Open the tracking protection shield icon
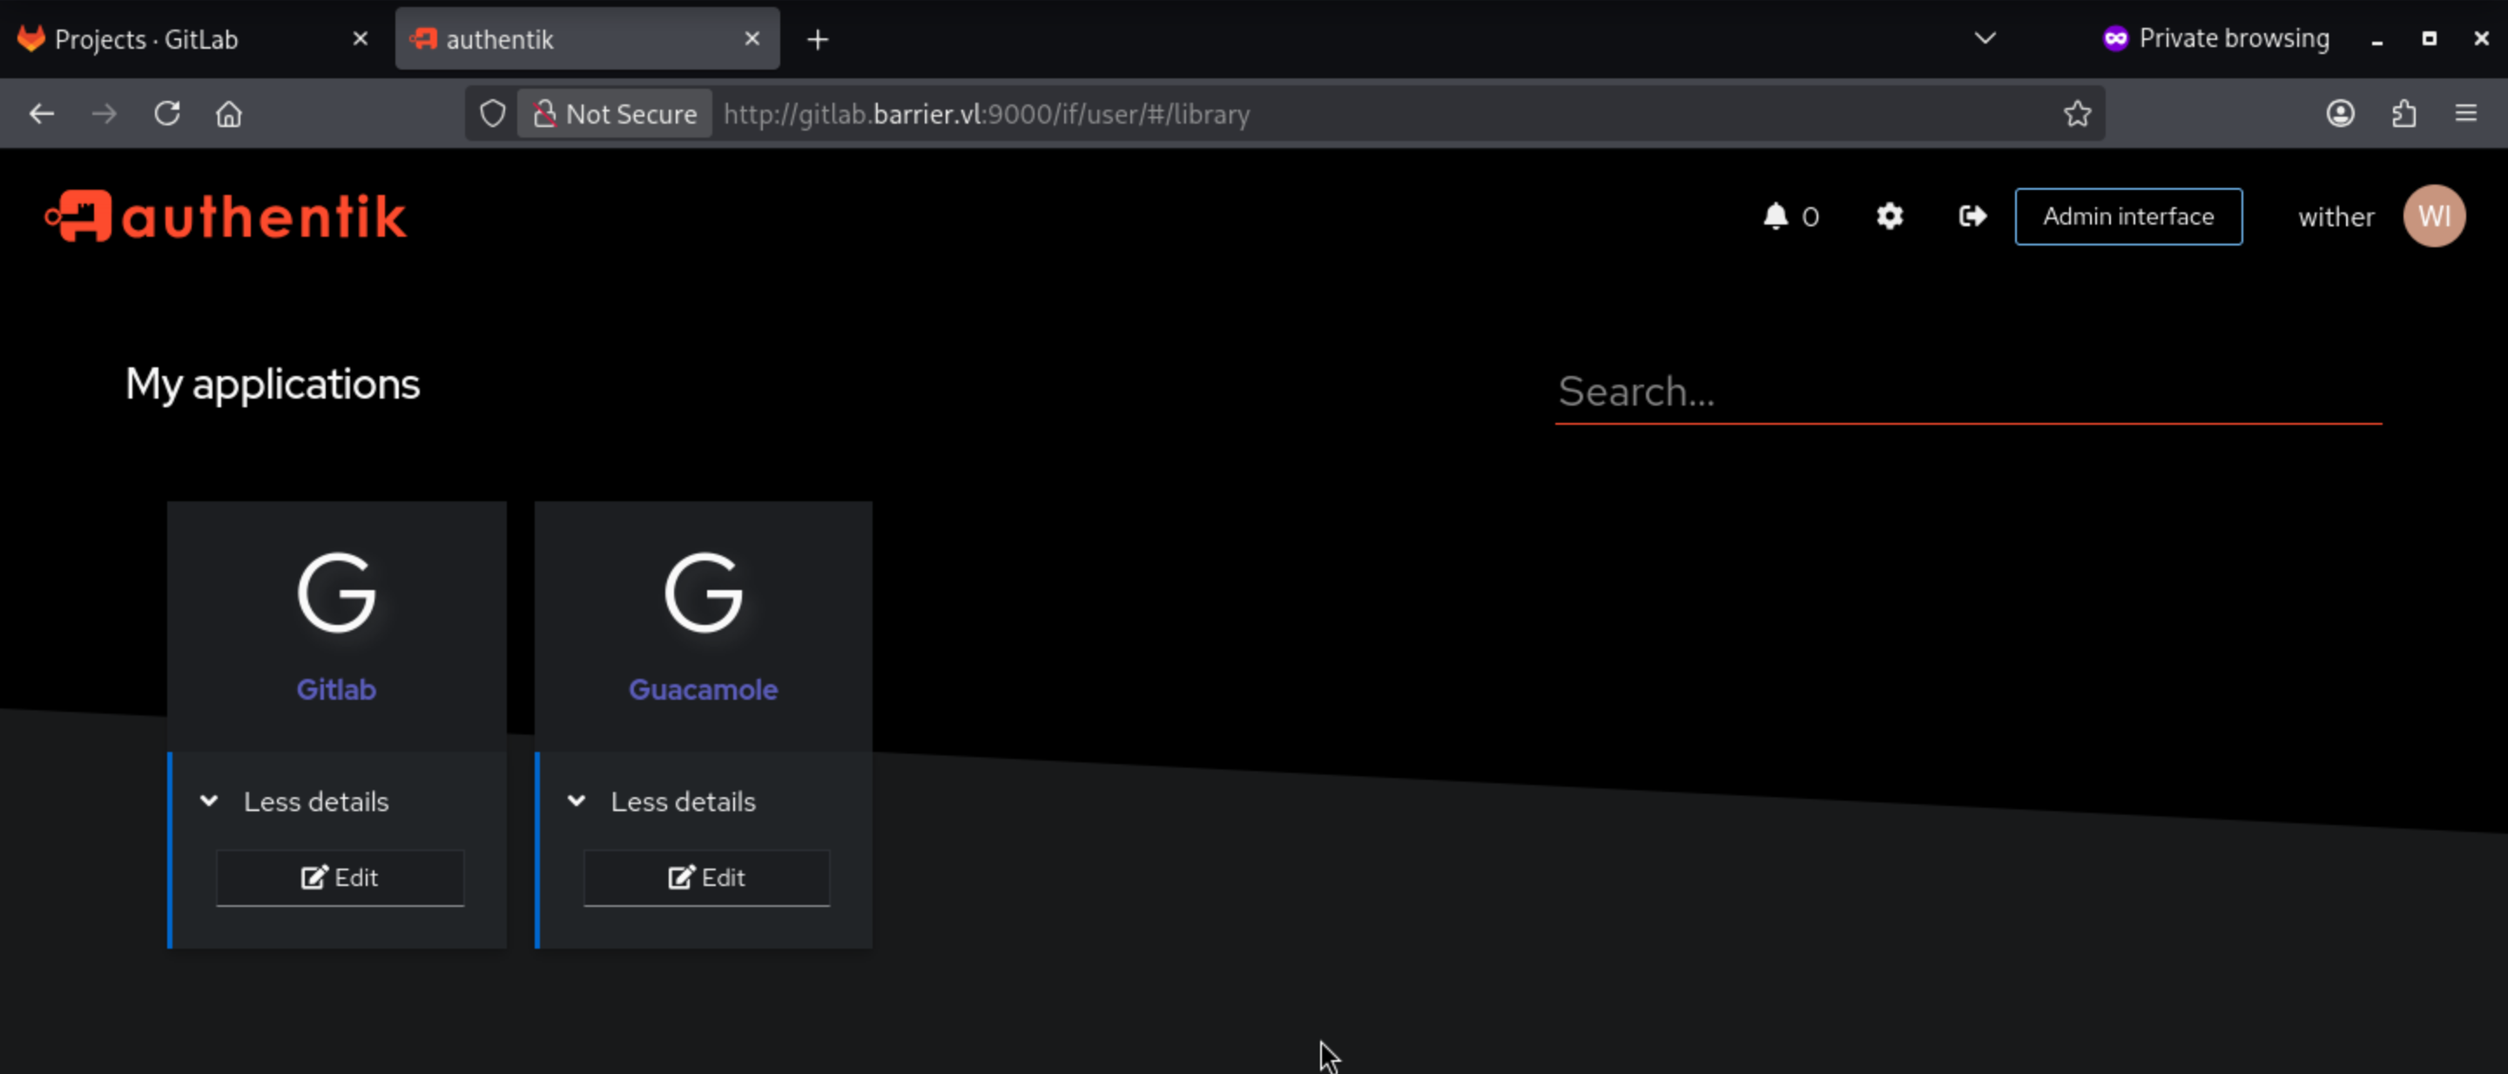This screenshot has height=1074, width=2508. (x=493, y=114)
